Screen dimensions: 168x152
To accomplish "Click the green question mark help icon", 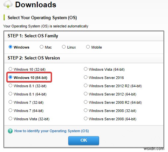I will (10, 131).
